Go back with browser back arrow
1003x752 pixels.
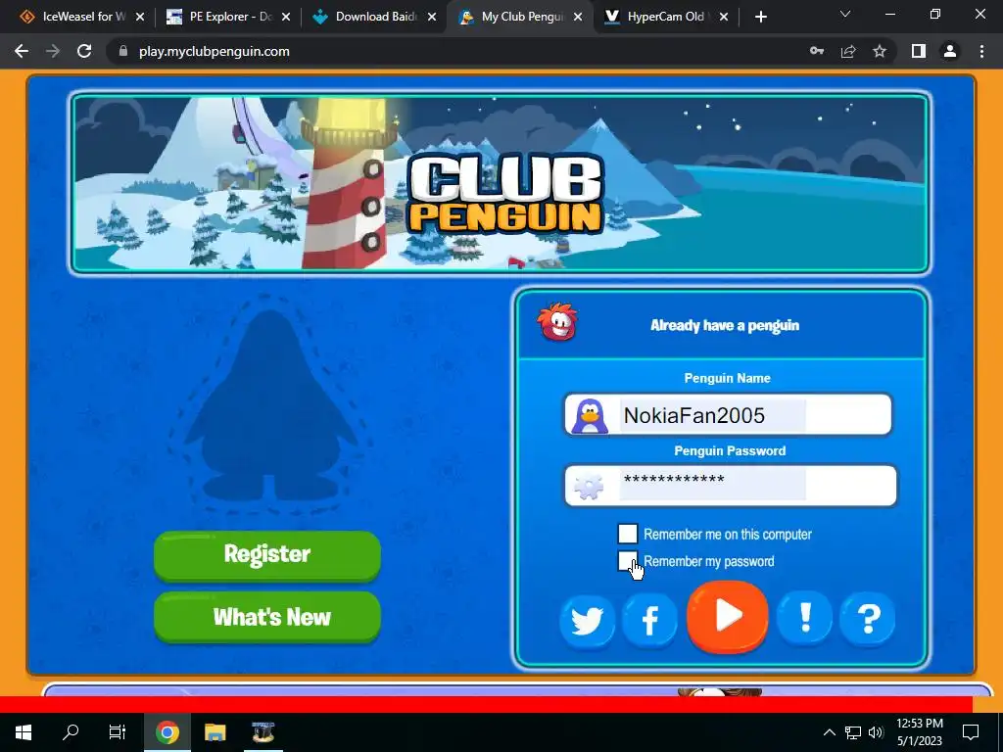coord(22,51)
